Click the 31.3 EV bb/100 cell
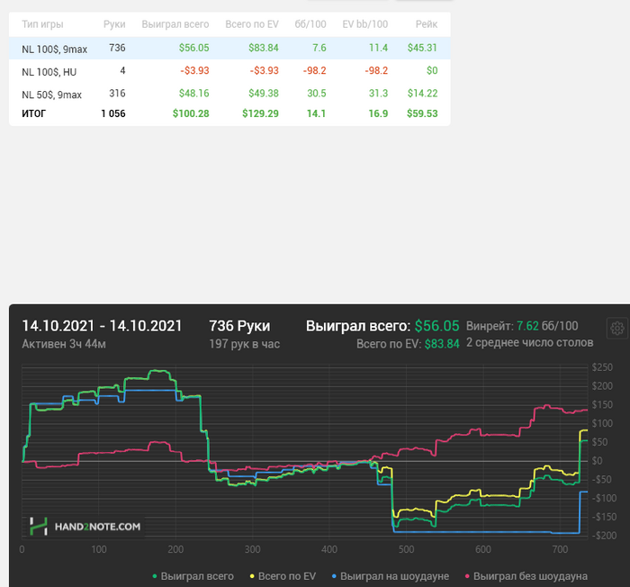Screen dimensions: 630x587 click(x=379, y=94)
